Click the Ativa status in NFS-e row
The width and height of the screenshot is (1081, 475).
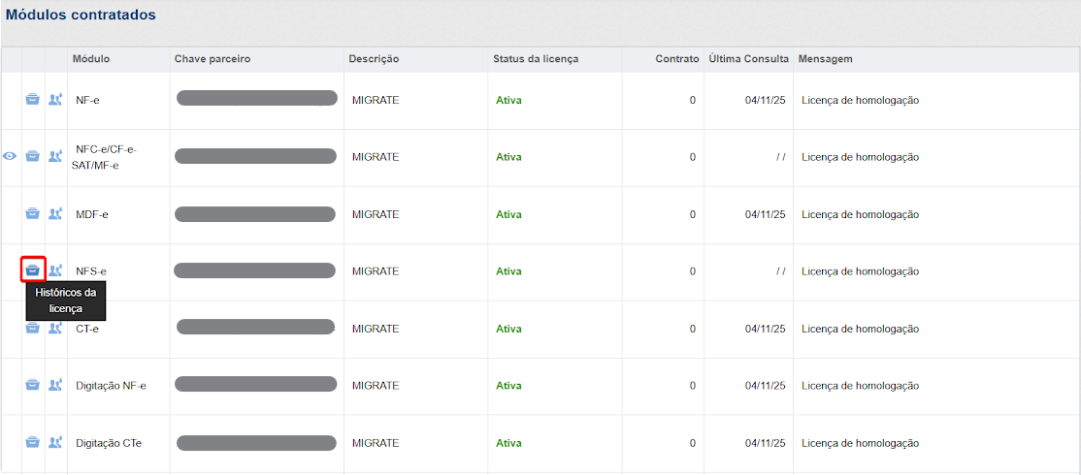coord(508,271)
